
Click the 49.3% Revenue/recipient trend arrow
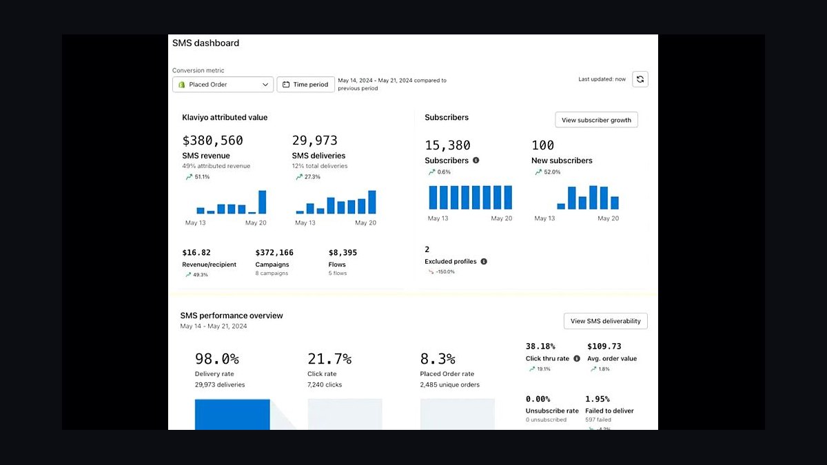189,275
